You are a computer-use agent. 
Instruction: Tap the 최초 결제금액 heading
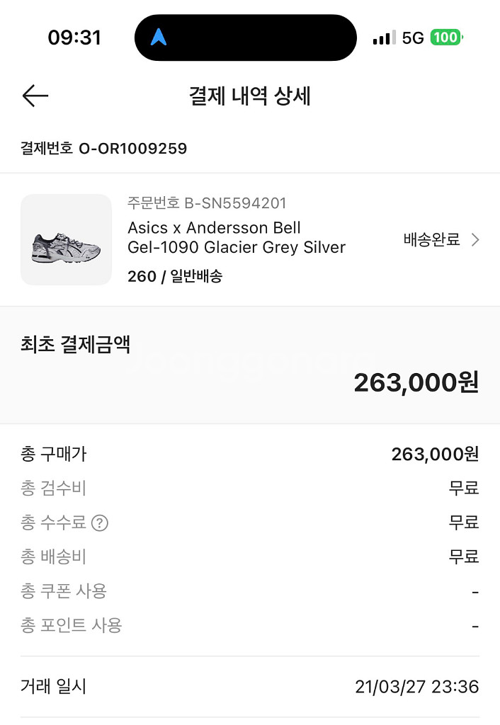click(76, 344)
